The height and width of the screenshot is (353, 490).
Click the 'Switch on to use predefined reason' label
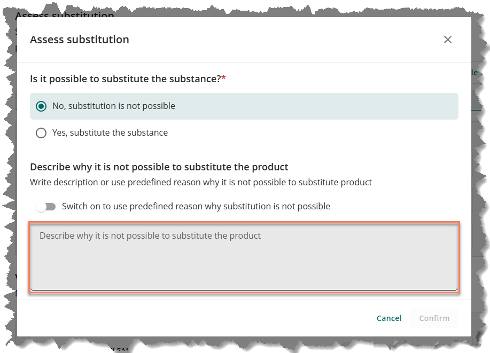coord(196,206)
